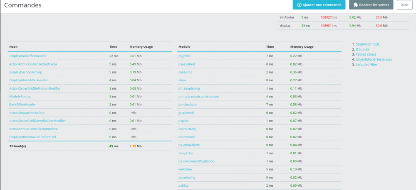Click the 32.6 Mb memory value
416x190 pixels.
(381, 26)
